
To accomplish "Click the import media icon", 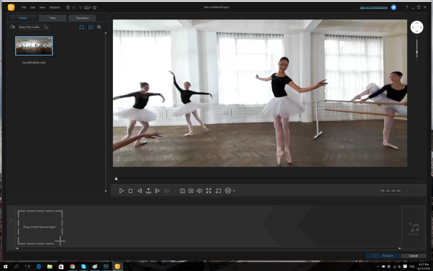I will coord(13,27).
